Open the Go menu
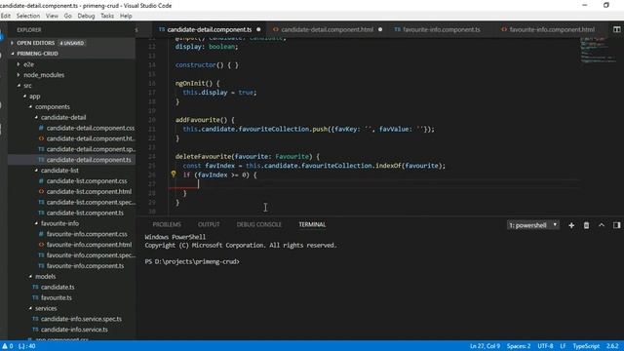Viewport: 624px width, 351px height. pyautogui.click(x=67, y=16)
